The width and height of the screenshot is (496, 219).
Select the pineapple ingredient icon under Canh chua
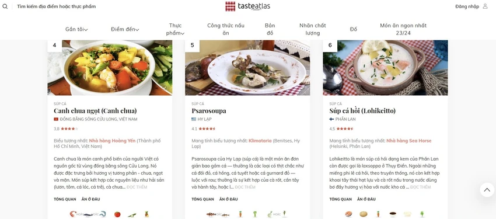146,214
